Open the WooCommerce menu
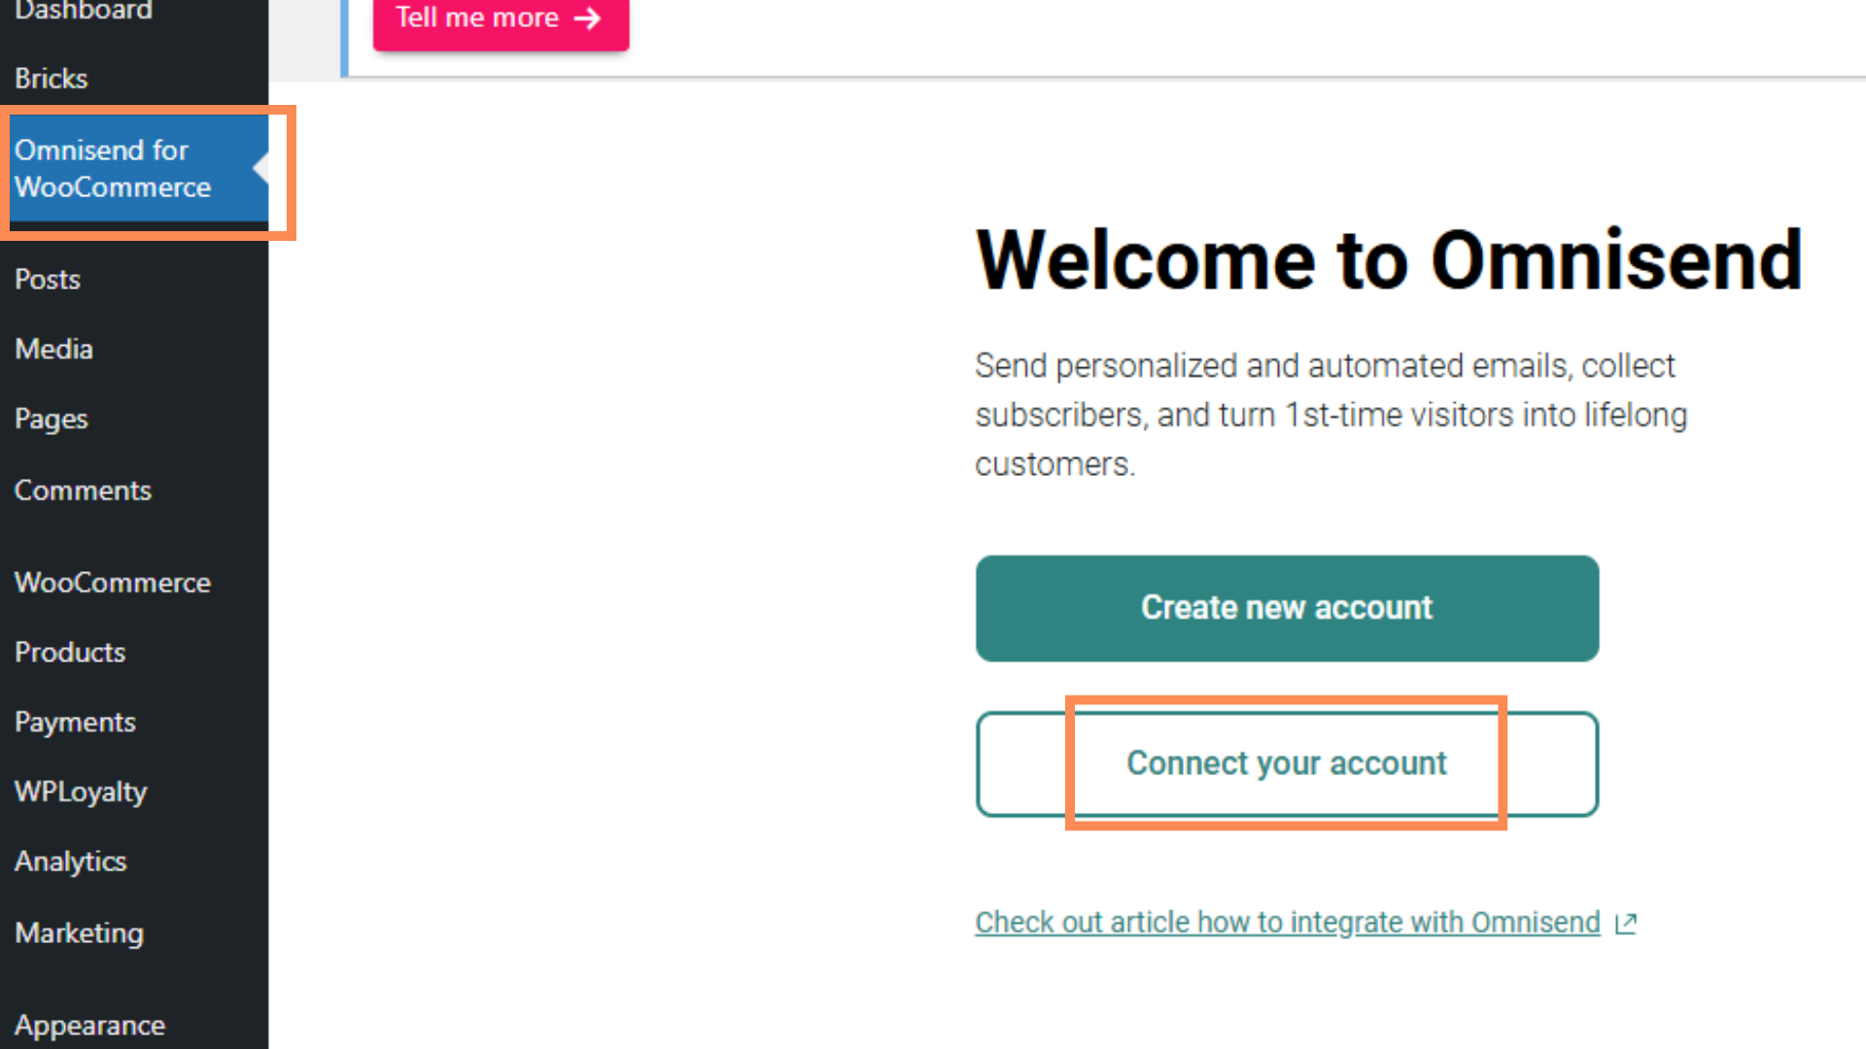 (113, 583)
